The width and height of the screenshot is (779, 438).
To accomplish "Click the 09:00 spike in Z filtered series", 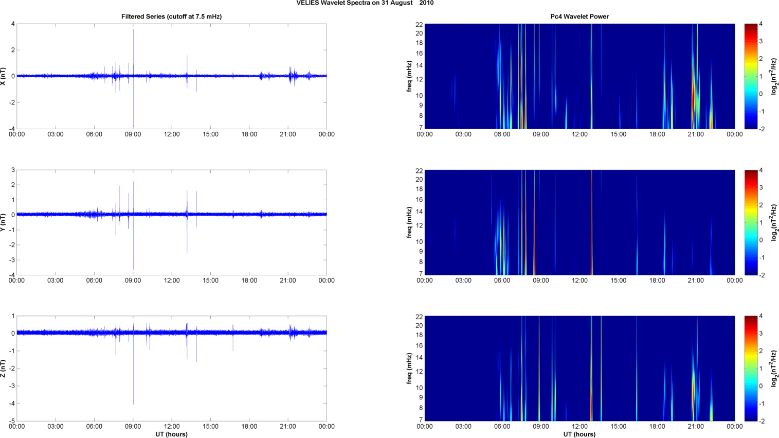I will (x=133, y=381).
